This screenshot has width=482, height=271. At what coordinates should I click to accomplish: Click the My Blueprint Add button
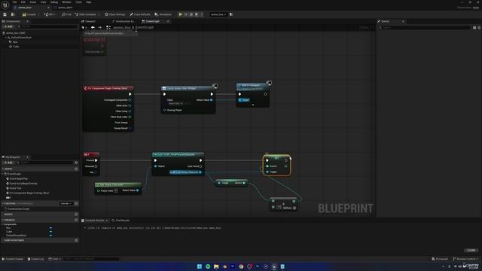[8, 163]
